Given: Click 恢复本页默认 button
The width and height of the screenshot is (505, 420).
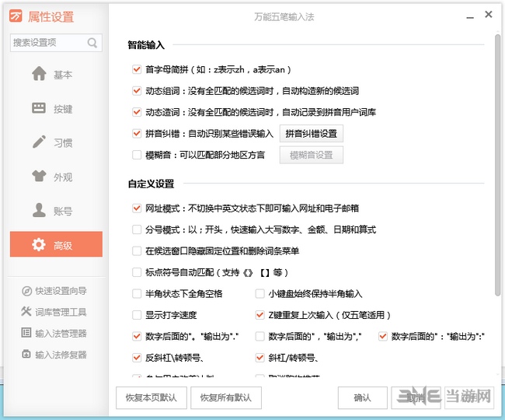Looking at the screenshot, I should 151,397.
